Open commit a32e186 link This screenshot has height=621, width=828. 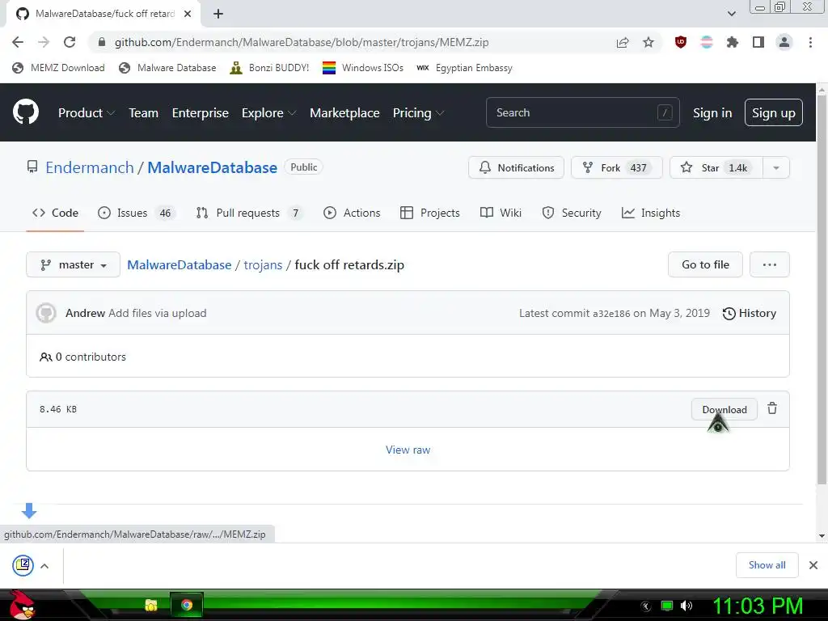point(611,314)
